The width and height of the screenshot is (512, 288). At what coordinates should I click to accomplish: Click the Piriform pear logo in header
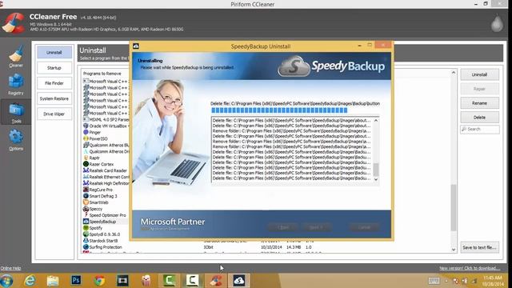coord(497,23)
